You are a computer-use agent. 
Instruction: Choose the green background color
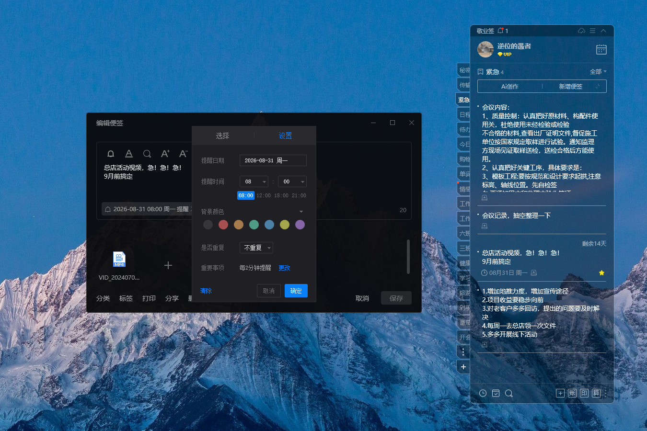coord(254,225)
